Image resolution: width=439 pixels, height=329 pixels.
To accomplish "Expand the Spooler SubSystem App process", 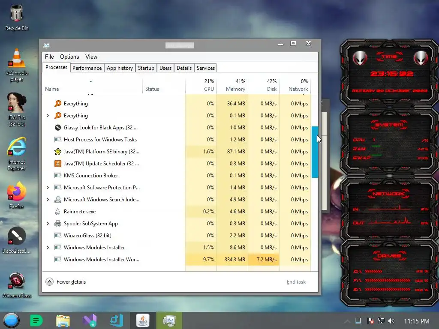I will [x=48, y=224].
